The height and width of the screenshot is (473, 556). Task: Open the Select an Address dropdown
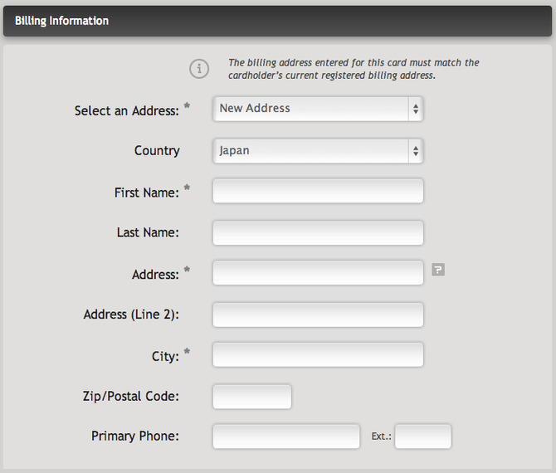click(318, 109)
